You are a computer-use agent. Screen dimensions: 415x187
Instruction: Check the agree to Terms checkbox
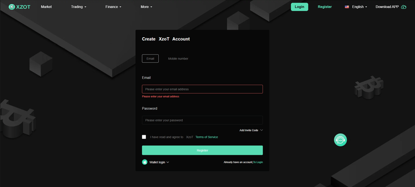point(144,137)
